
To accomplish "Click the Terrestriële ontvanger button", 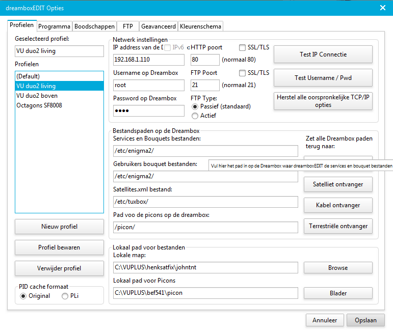I will point(338,227).
